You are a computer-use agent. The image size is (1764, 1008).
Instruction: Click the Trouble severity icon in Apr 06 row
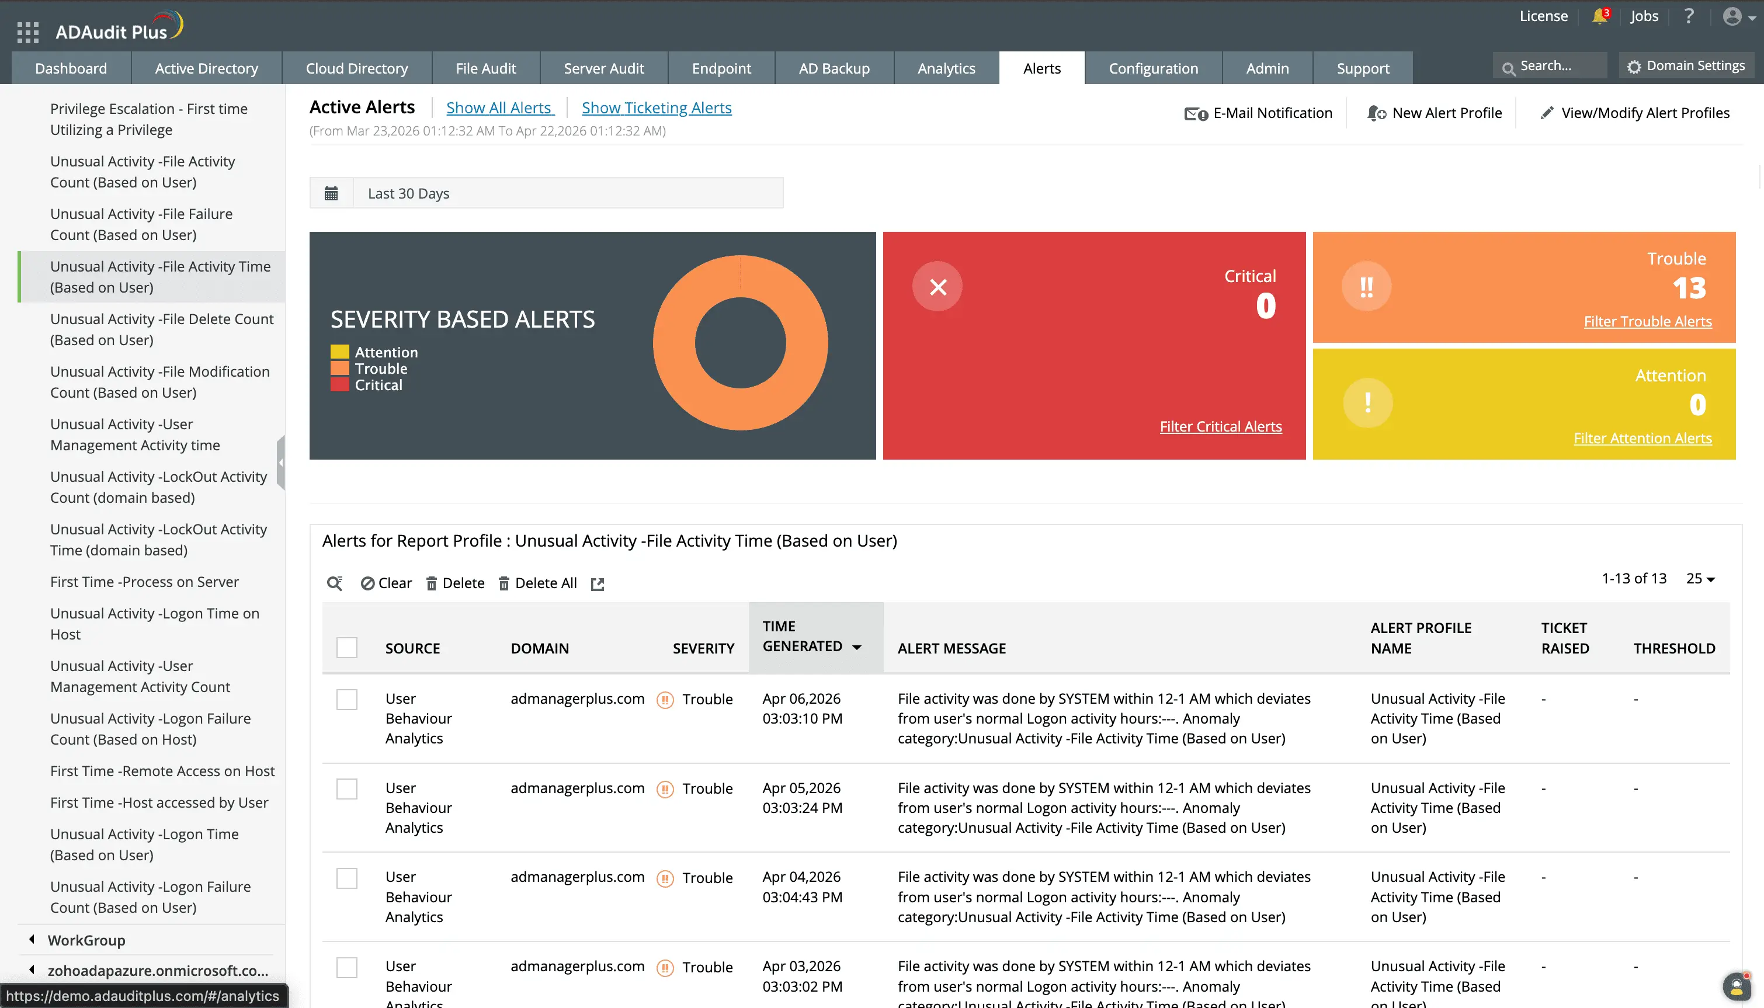pyautogui.click(x=665, y=699)
